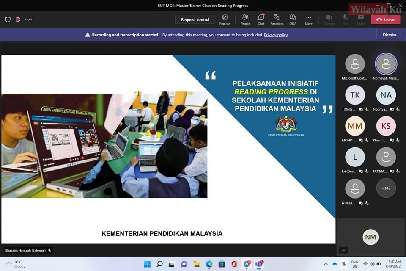
Task: Open Microsoft Store from the taskbar
Action: tap(222, 264)
